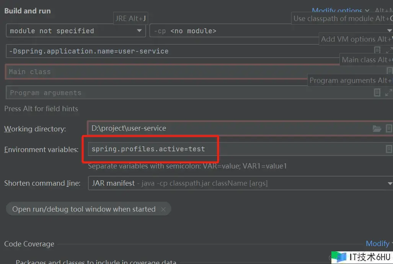Click the Environment variables spring.profiles.active field
393x264 pixels.
[x=230, y=149]
